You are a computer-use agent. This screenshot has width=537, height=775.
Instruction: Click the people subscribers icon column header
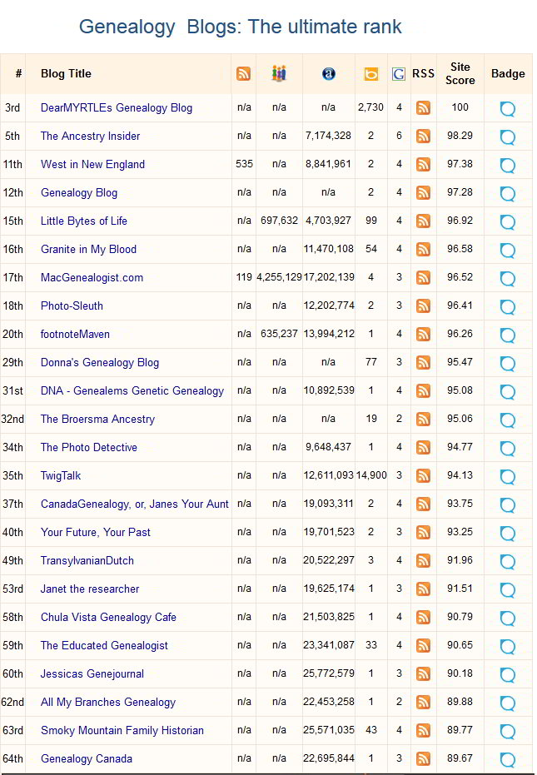[x=279, y=73]
